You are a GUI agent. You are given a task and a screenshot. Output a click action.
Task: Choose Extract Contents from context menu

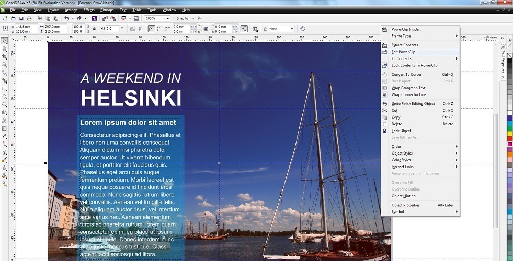(420, 45)
